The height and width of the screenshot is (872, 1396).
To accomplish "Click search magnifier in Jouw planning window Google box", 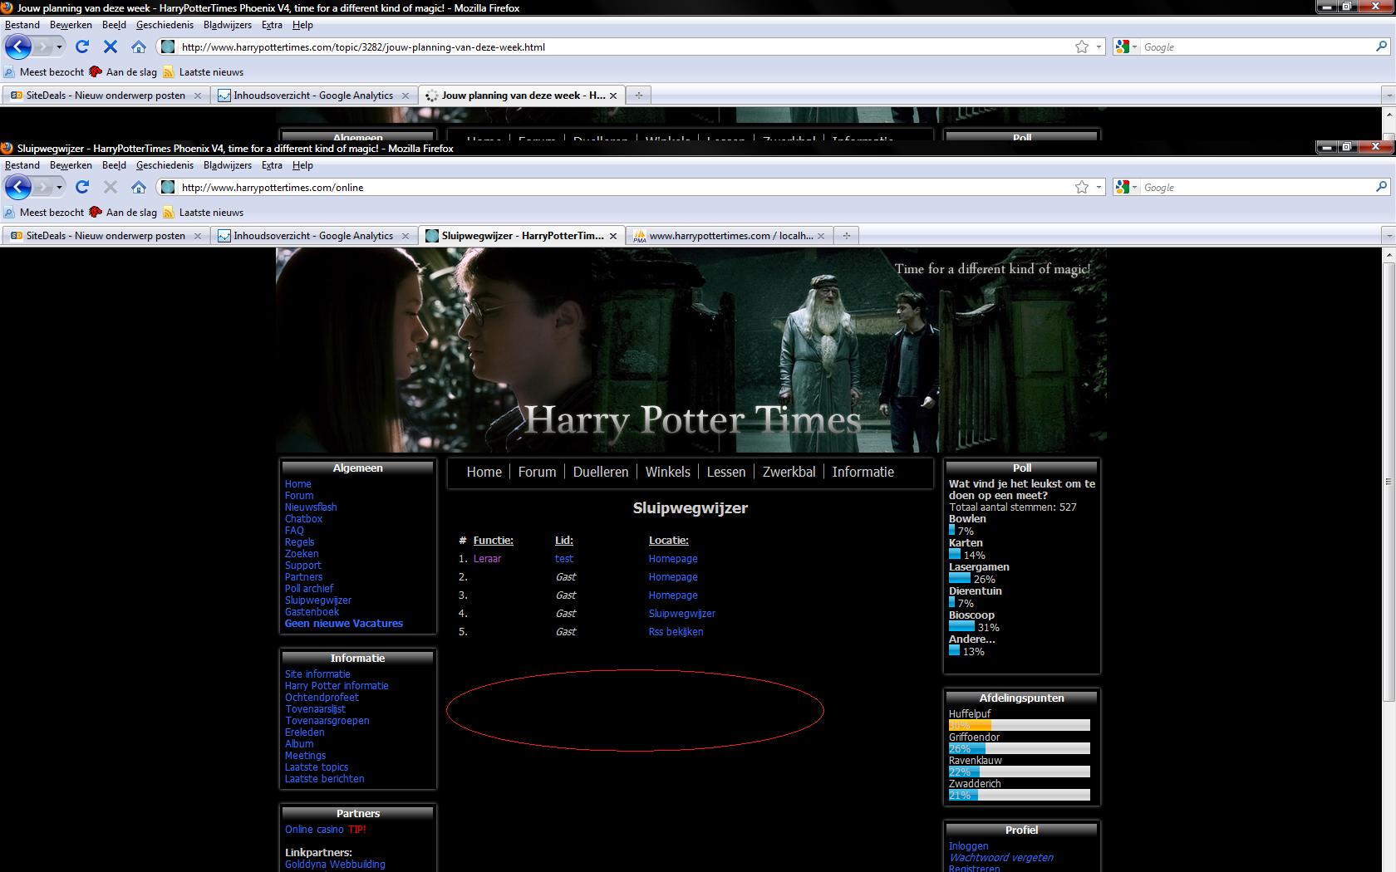I will coord(1382,47).
